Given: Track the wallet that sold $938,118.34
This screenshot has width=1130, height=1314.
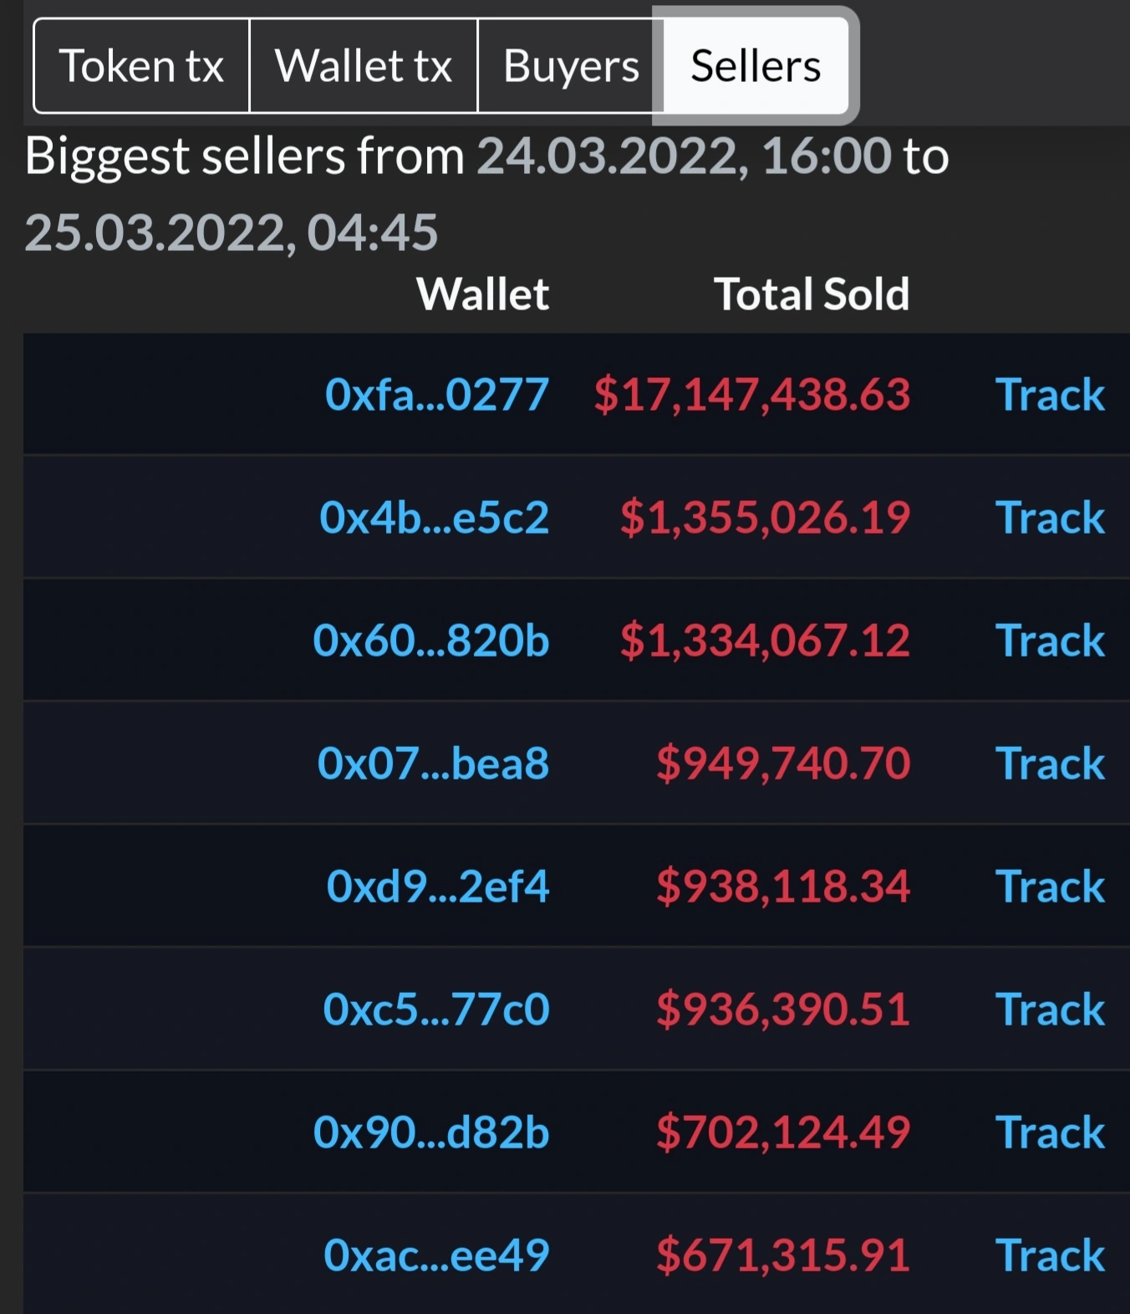Looking at the screenshot, I should coord(1051,887).
